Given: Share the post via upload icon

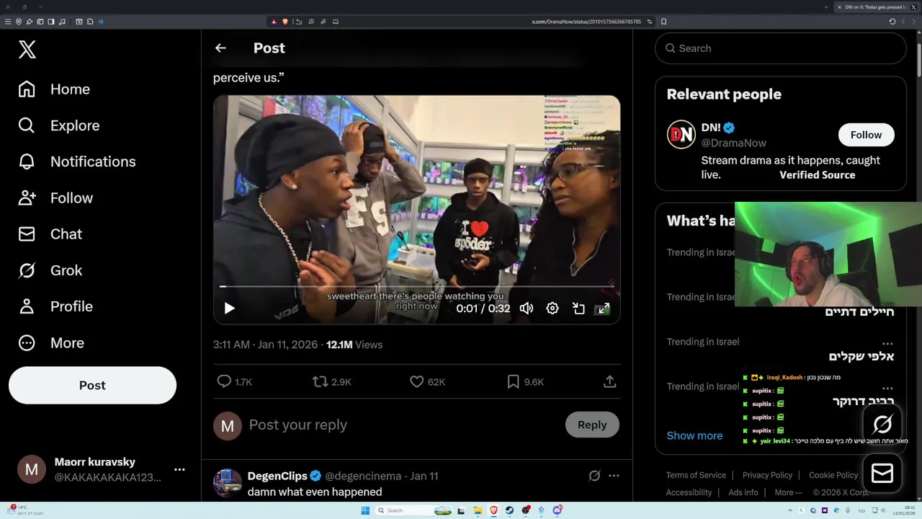Looking at the screenshot, I should (609, 381).
